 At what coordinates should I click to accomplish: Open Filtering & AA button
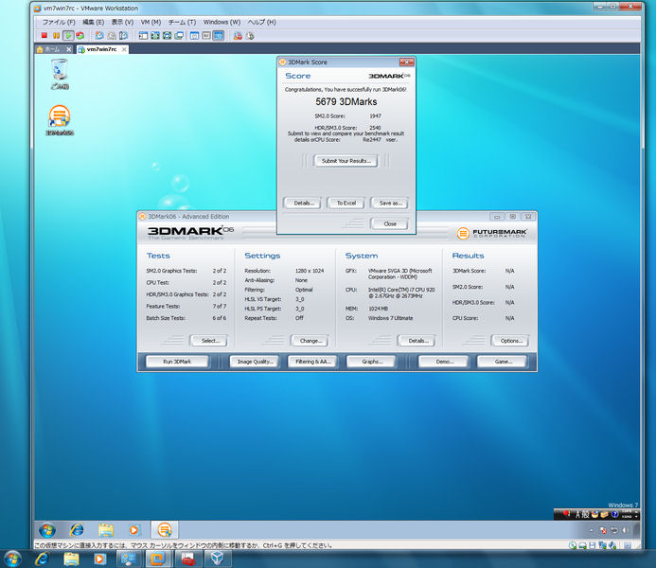click(x=313, y=362)
